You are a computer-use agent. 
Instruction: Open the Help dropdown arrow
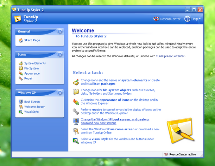coord(200,19)
